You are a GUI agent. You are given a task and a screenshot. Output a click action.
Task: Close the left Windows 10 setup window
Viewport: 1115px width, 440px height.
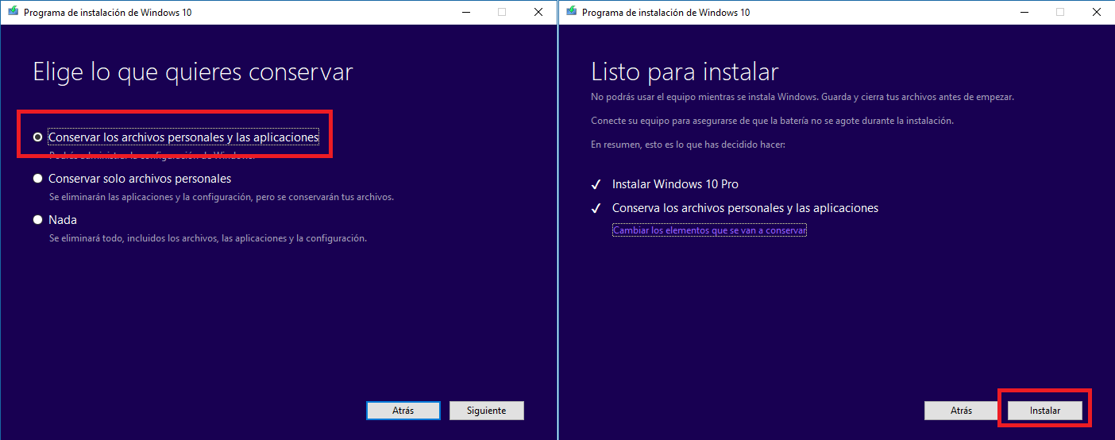click(538, 12)
